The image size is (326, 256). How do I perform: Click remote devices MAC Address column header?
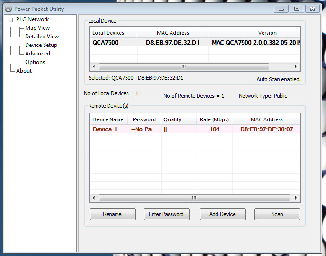click(x=267, y=119)
